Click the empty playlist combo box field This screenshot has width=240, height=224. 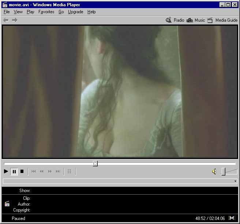pyautogui.click(x=120, y=181)
